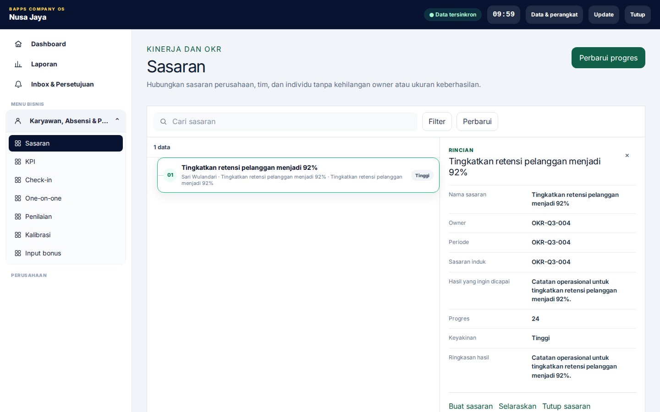Click the Inbox & Persetujuan bell icon
This screenshot has width=660, height=412.
coord(18,84)
